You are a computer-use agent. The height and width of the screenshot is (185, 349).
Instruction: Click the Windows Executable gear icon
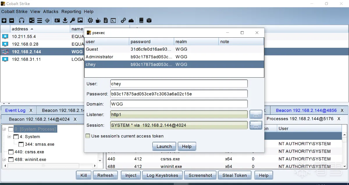coord(90,21)
